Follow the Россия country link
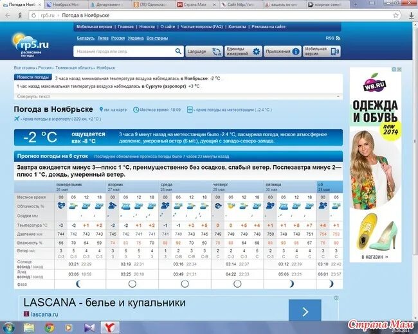Viewport: 418px width, 334px height. coord(118,38)
